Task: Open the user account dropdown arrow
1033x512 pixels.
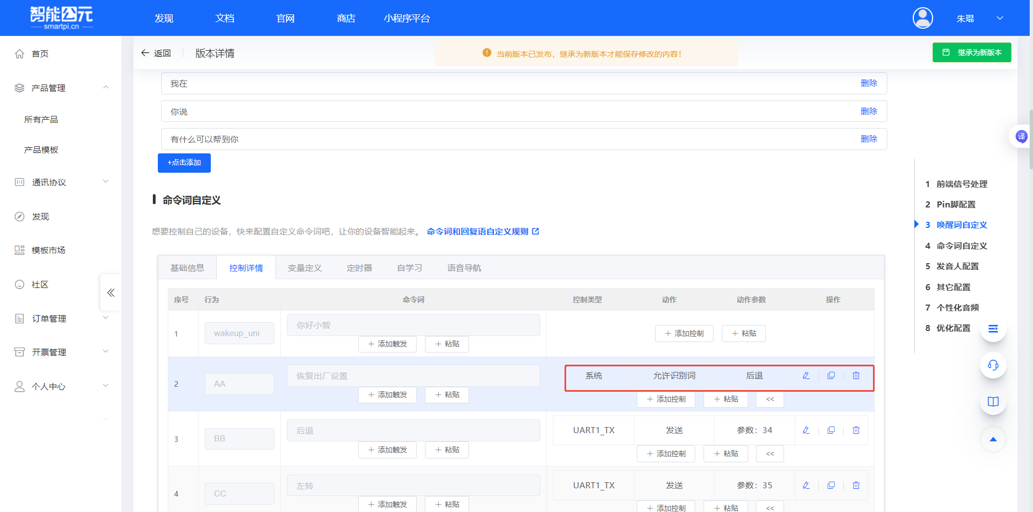Action: pos(999,18)
